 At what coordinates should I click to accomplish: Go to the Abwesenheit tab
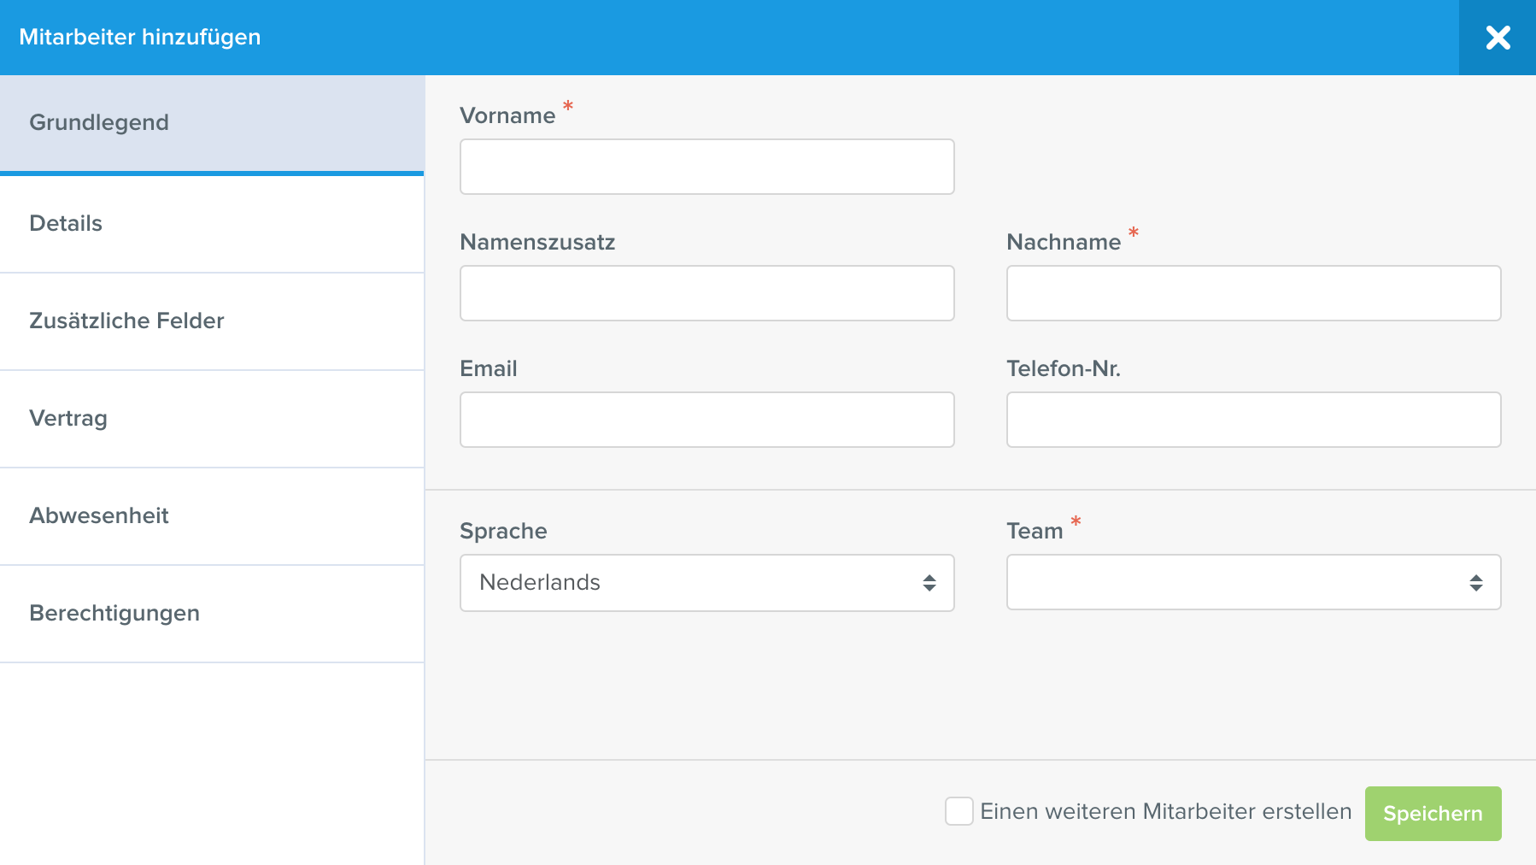[212, 516]
